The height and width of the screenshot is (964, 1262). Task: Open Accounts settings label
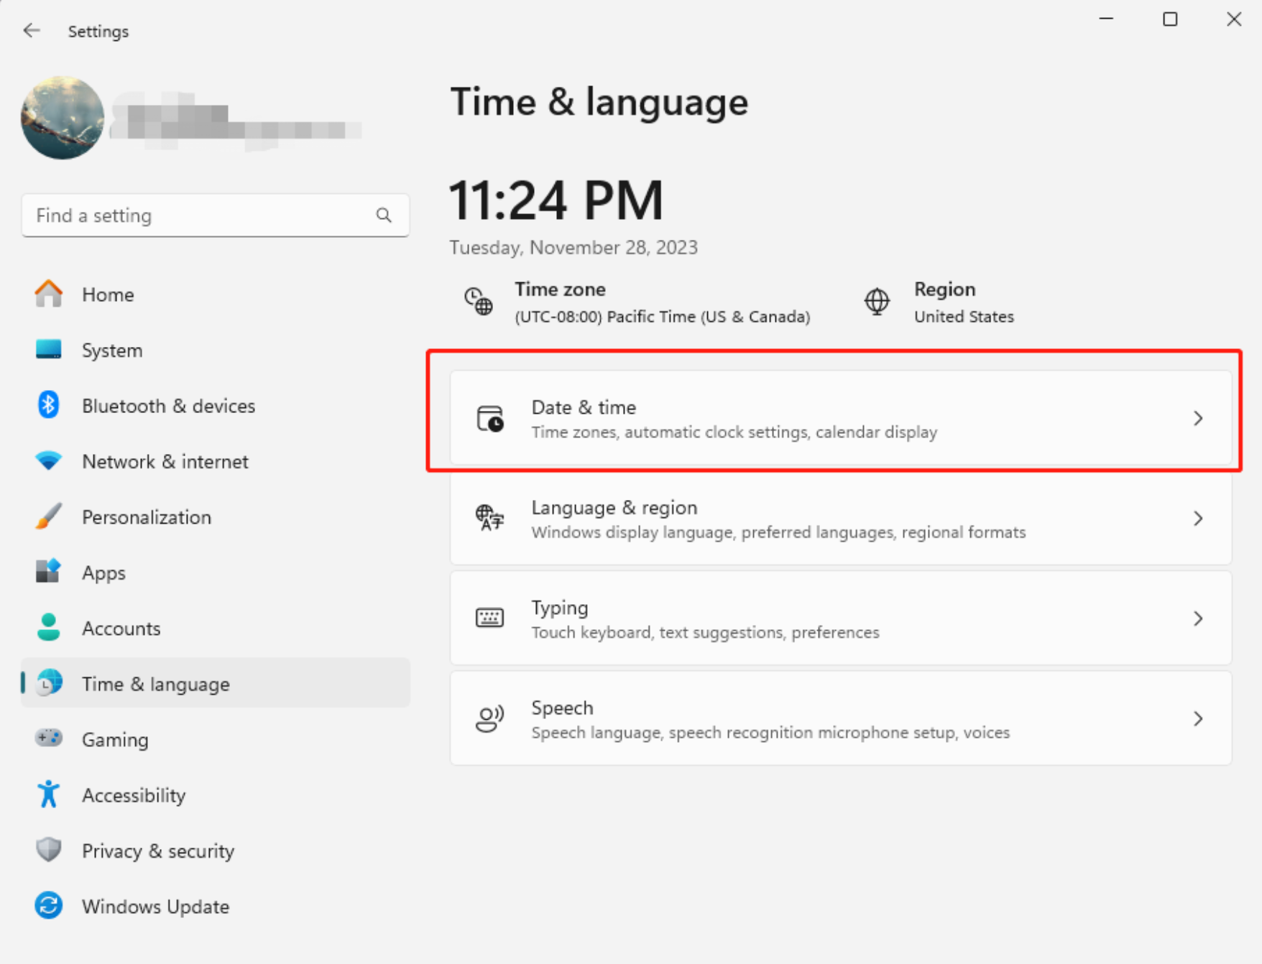pyautogui.click(x=121, y=629)
